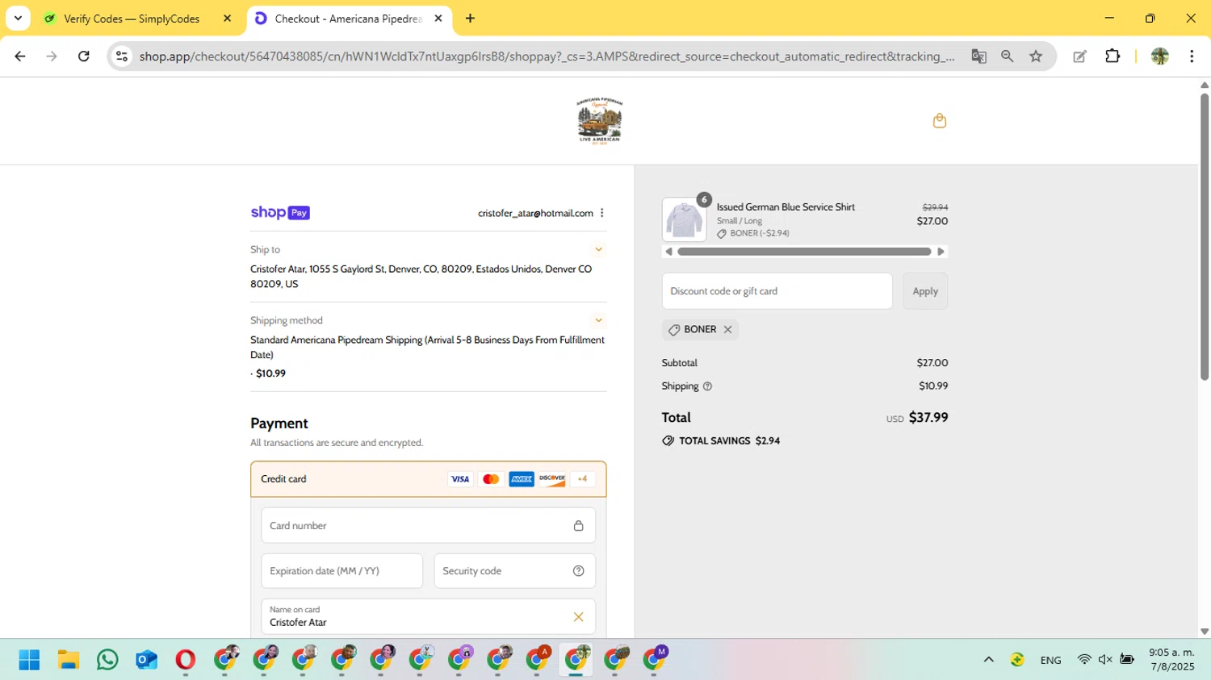Show hidden system tray icons

[x=988, y=660]
